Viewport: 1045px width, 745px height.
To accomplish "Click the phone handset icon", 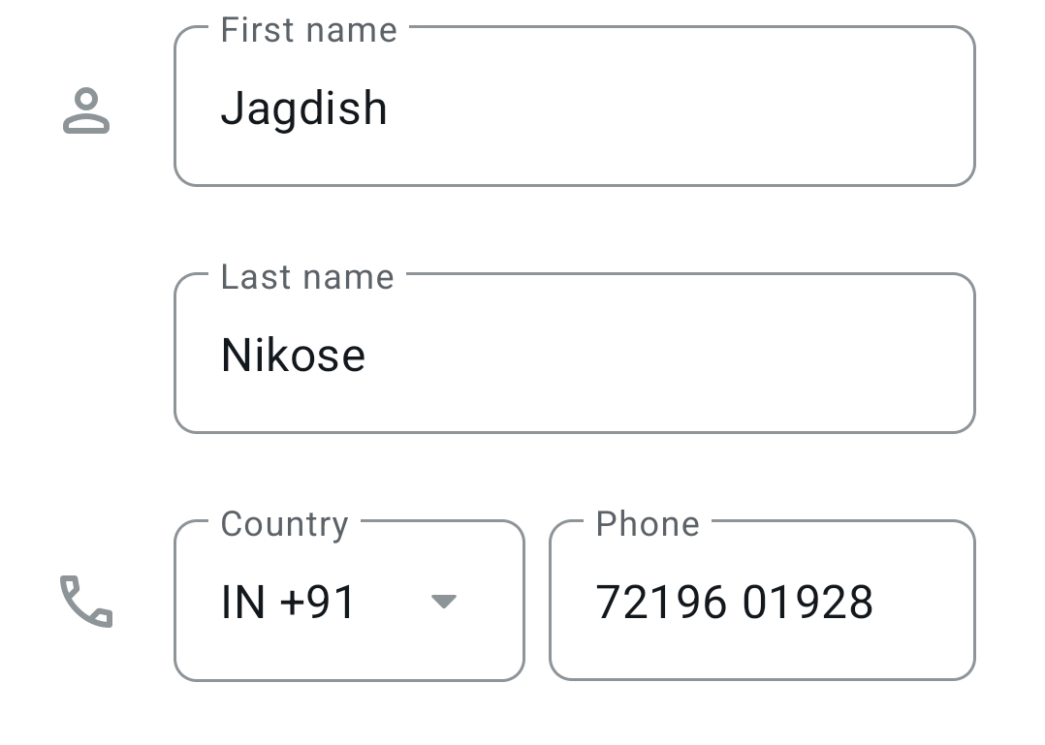I will tap(86, 601).
